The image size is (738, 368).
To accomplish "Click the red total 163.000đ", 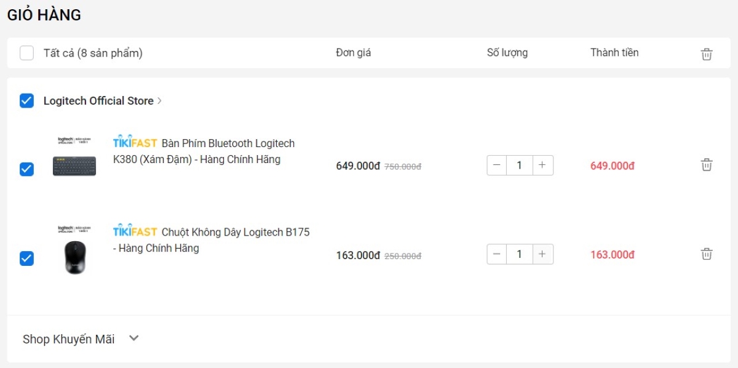I will [613, 255].
